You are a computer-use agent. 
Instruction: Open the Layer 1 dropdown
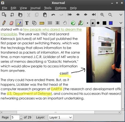61,117
